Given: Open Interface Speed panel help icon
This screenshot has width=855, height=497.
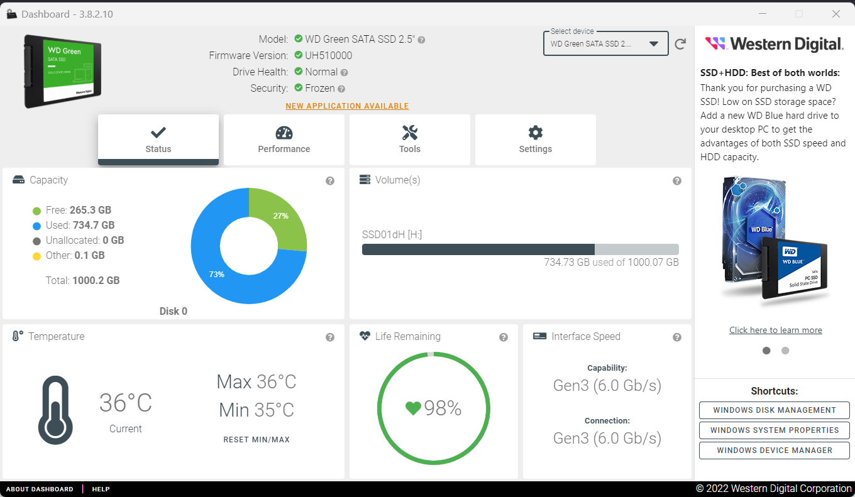Looking at the screenshot, I should 677,337.
